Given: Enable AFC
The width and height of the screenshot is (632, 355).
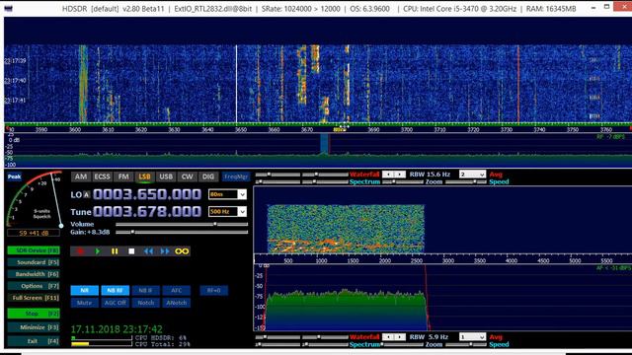Looking at the screenshot, I should (x=176, y=290).
